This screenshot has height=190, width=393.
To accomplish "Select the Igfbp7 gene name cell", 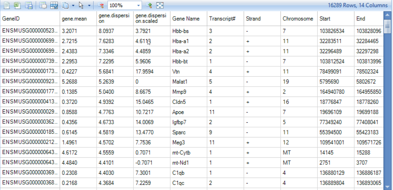I will click(x=188, y=122).
